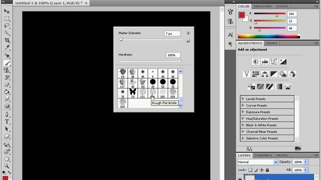Switch to the Styles tab
Screen dimensions: 321x180
pyautogui.click(x=282, y=6)
